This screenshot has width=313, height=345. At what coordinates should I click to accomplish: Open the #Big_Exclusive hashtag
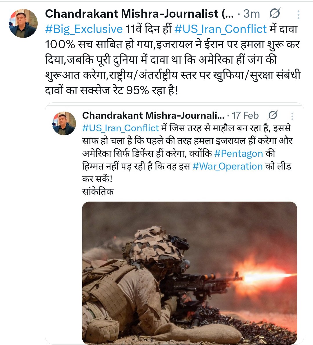click(x=84, y=29)
